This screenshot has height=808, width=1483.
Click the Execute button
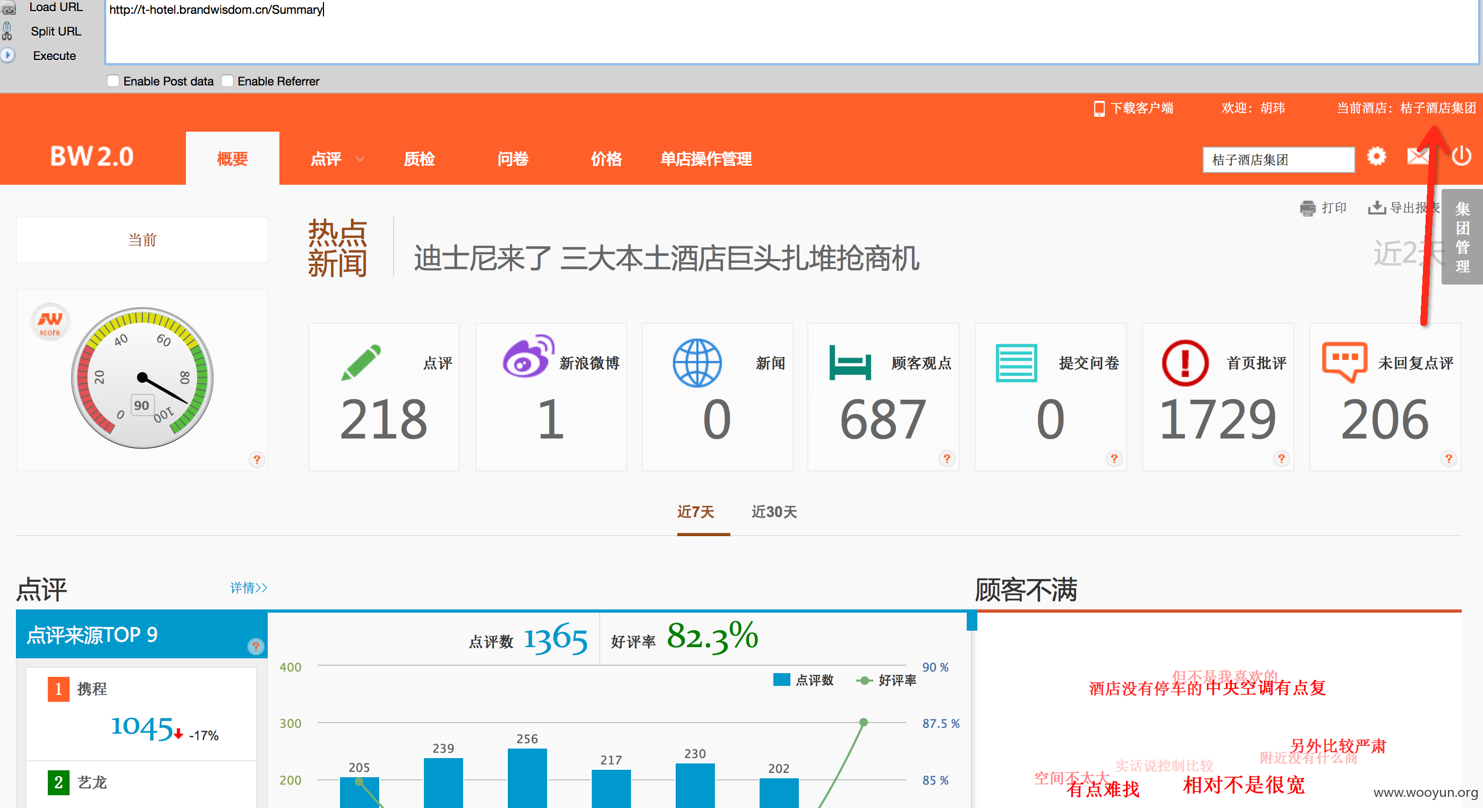(x=54, y=56)
